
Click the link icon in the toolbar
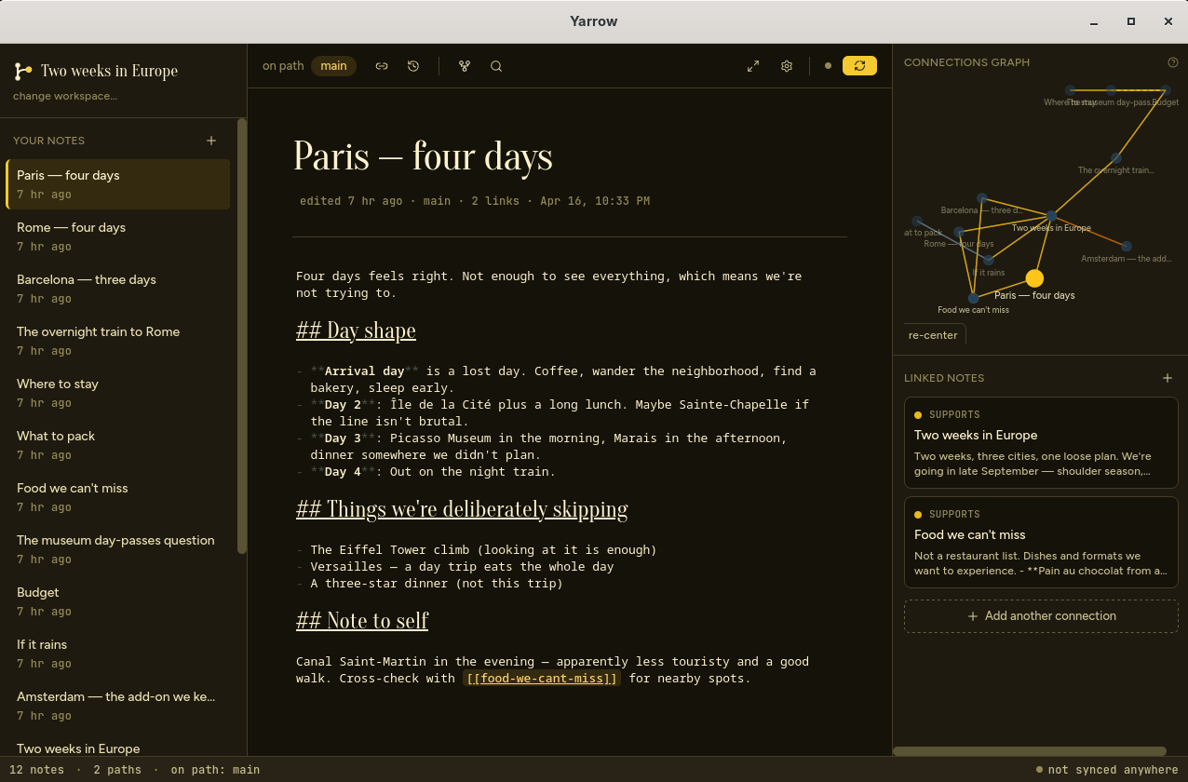point(382,66)
